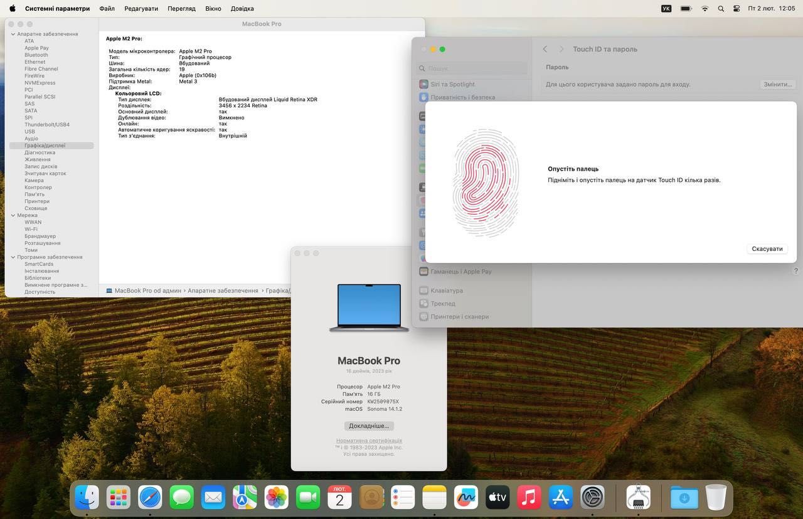
Task: Open Control Center from the menu bar
Action: click(737, 8)
